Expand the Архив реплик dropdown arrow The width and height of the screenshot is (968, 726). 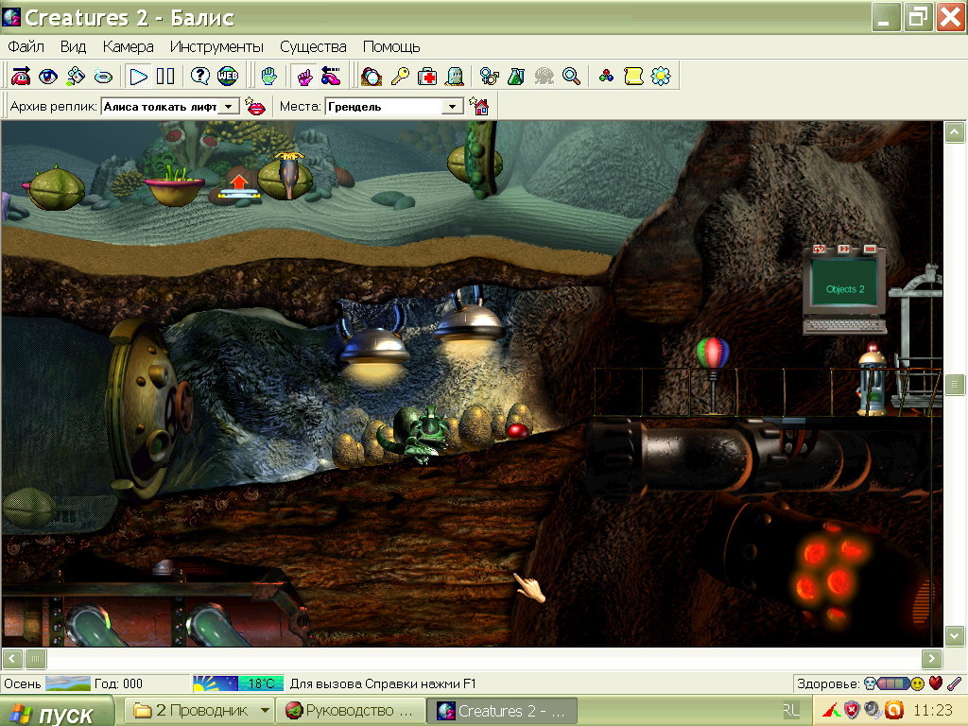tap(229, 107)
